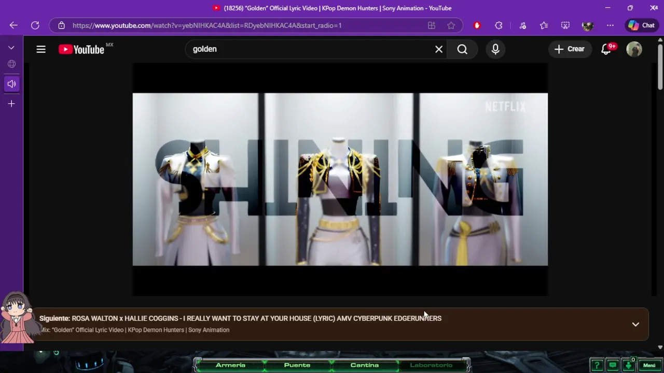664x373 pixels.
Task: Collapse the sidebar tab chevron
Action: coord(11,48)
